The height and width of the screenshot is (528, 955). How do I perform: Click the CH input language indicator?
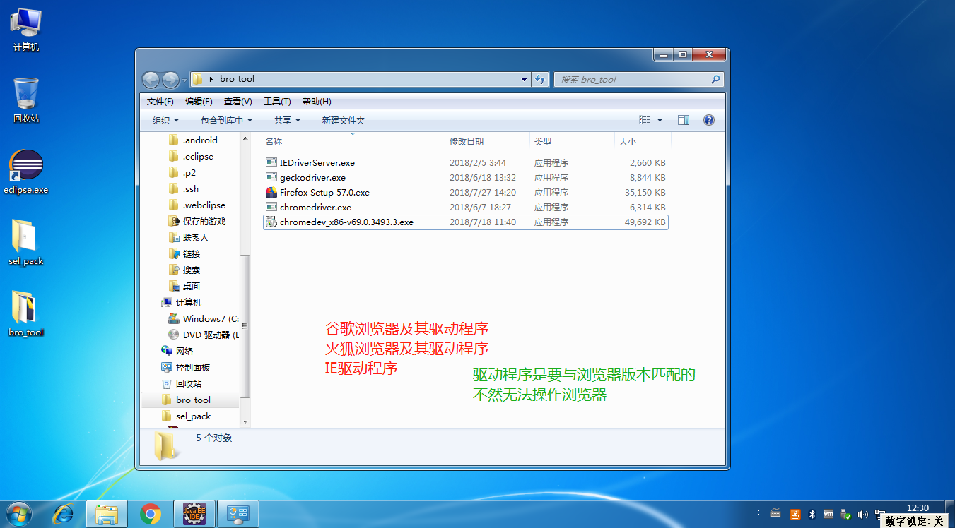click(x=760, y=513)
